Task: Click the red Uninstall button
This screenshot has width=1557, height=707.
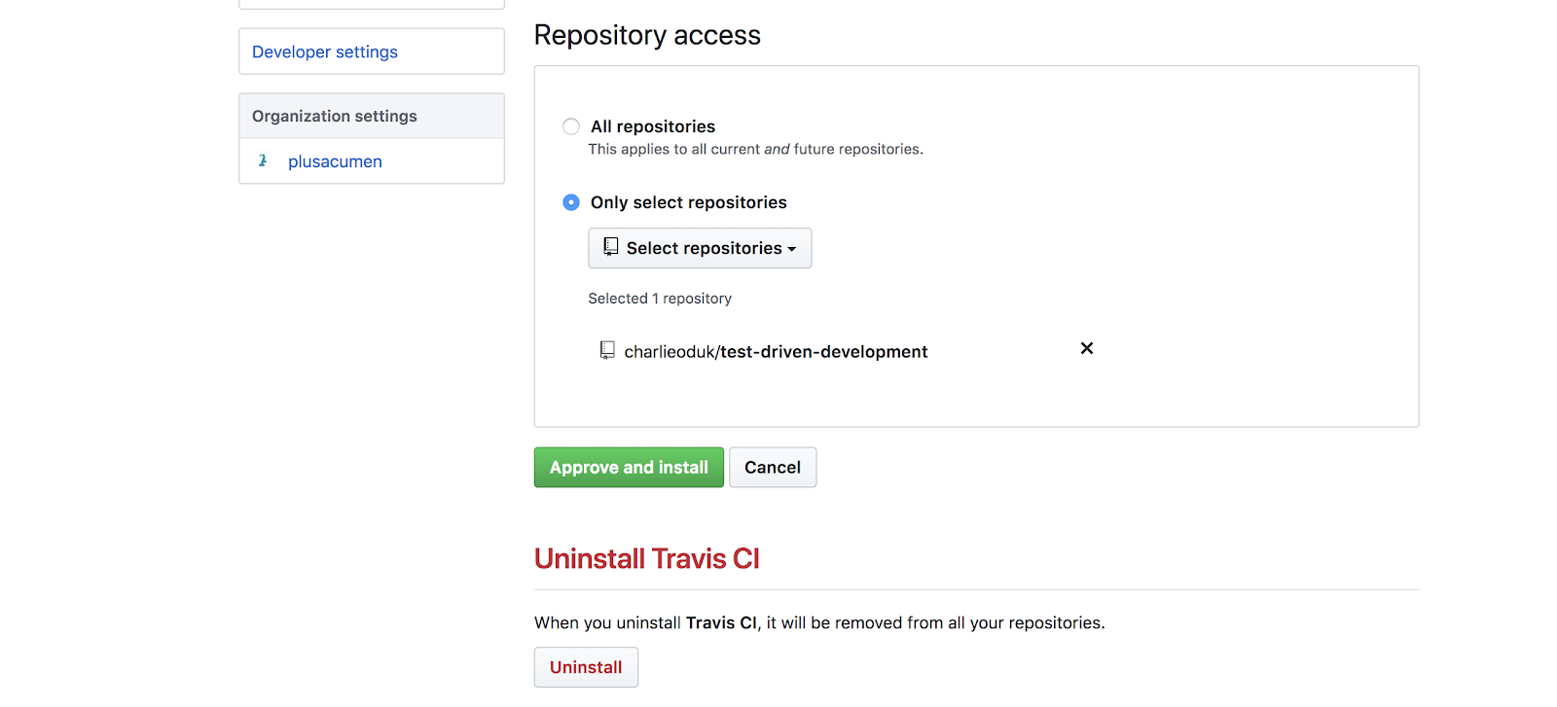Action: click(586, 667)
